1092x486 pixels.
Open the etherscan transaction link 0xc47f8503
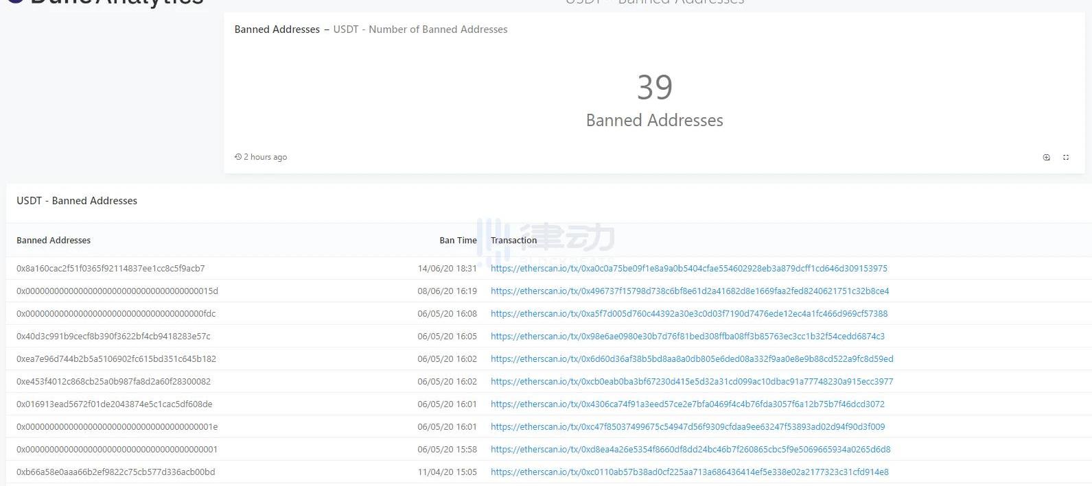(687, 427)
